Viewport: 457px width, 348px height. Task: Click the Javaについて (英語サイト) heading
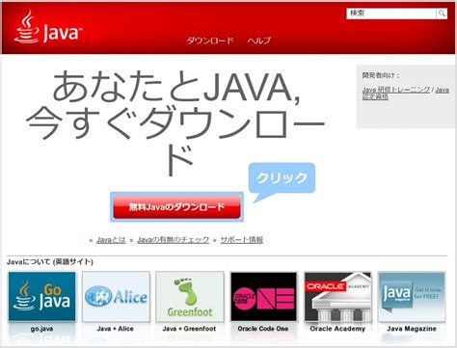tap(50, 262)
